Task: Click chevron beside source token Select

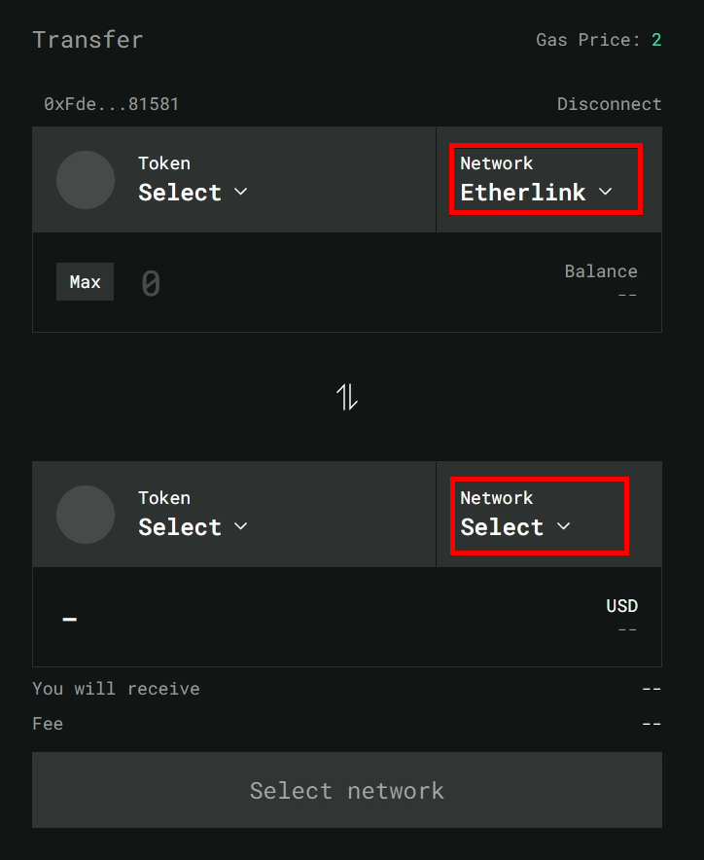Action: (x=241, y=192)
